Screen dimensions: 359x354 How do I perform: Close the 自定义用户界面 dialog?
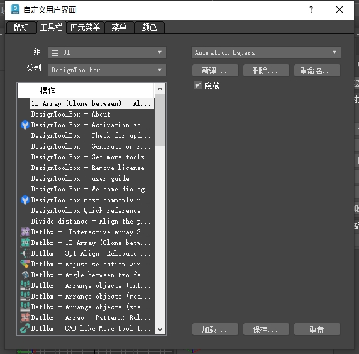click(x=340, y=9)
